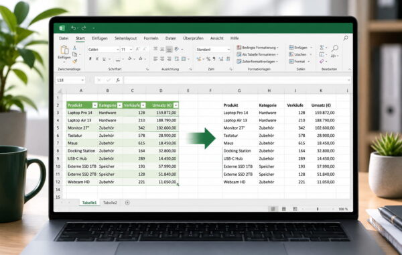The image size is (402, 255).
Task: Apply percent style to cells
Action: click(208, 59)
